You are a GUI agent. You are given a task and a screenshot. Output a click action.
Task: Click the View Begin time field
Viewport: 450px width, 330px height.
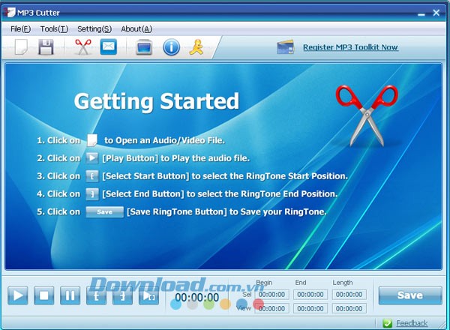click(271, 308)
